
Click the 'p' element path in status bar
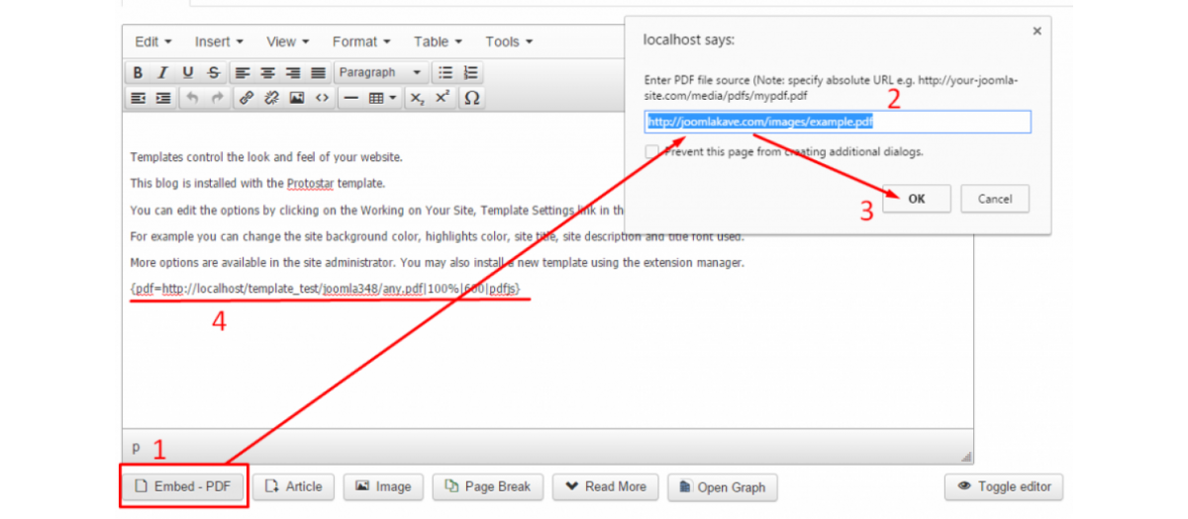pos(136,448)
